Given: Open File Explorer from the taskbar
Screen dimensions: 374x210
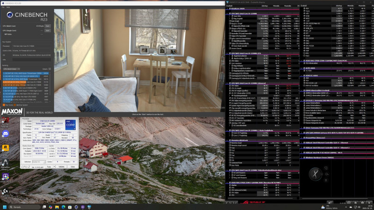Looking at the screenshot, I should pos(57,207).
